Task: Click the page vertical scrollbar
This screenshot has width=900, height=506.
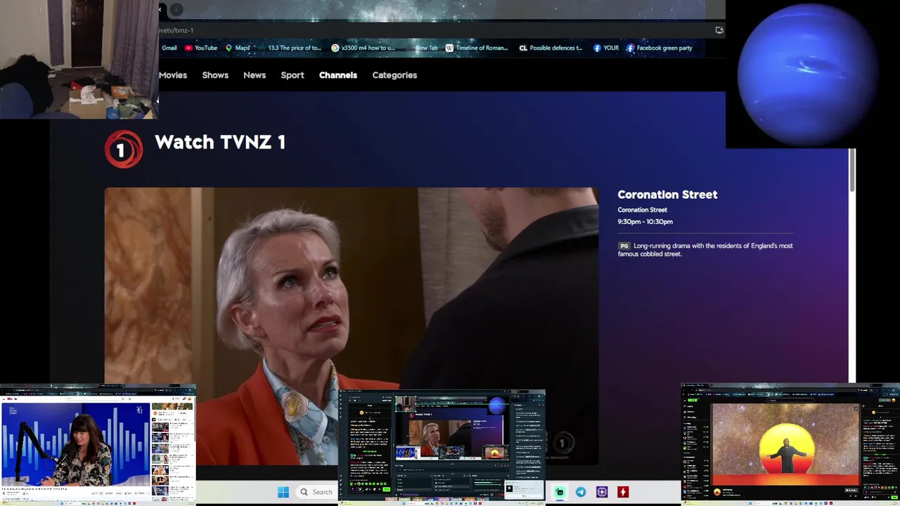Action: click(x=852, y=170)
